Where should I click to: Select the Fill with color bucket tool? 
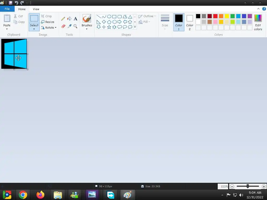pyautogui.click(x=69, y=18)
